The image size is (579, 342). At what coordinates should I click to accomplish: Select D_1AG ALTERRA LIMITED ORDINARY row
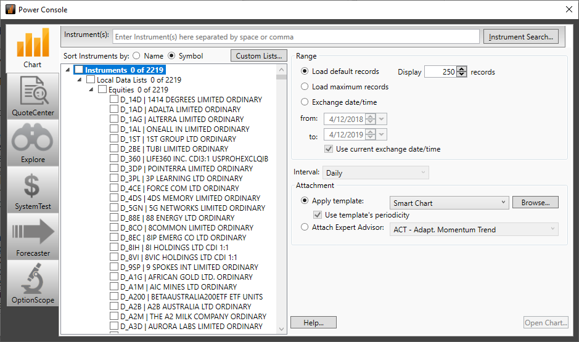[x=182, y=119]
